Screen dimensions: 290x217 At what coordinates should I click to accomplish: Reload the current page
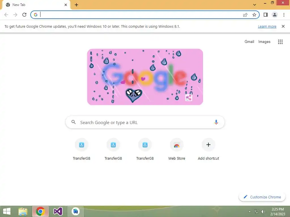pyautogui.click(x=24, y=15)
